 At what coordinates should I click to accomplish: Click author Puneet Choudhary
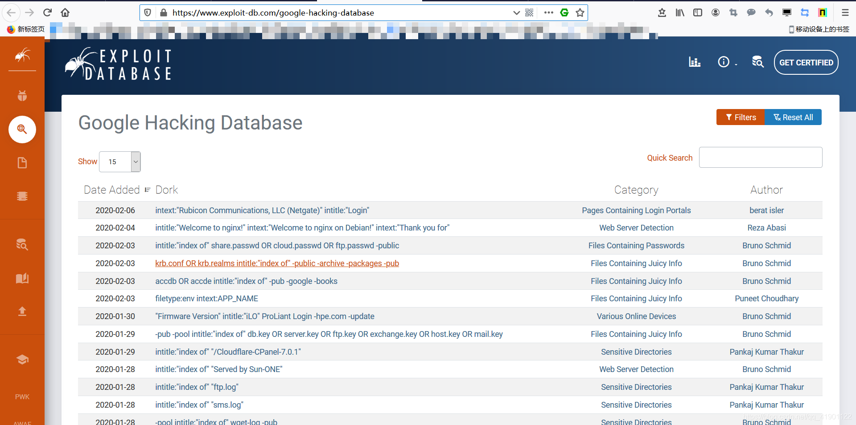(x=766, y=299)
